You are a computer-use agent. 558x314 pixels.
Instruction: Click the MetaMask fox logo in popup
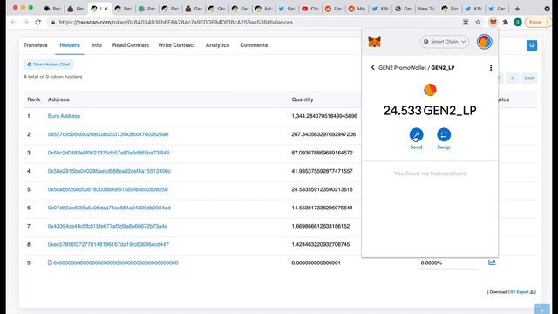coord(374,42)
